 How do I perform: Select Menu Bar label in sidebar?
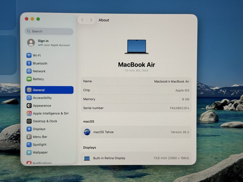click(40, 137)
